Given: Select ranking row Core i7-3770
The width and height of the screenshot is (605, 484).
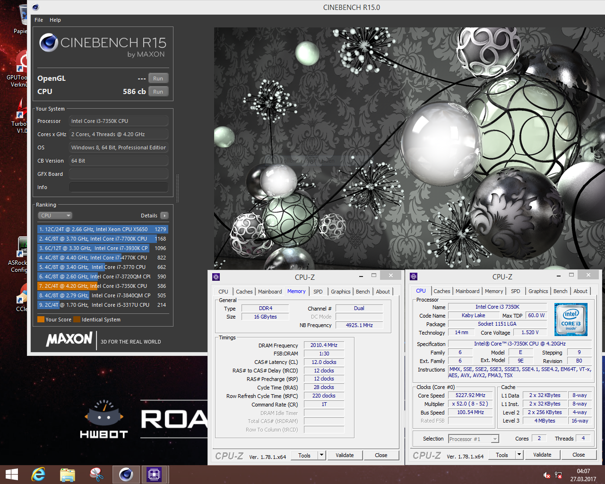Looking at the screenshot, I should tap(103, 267).
